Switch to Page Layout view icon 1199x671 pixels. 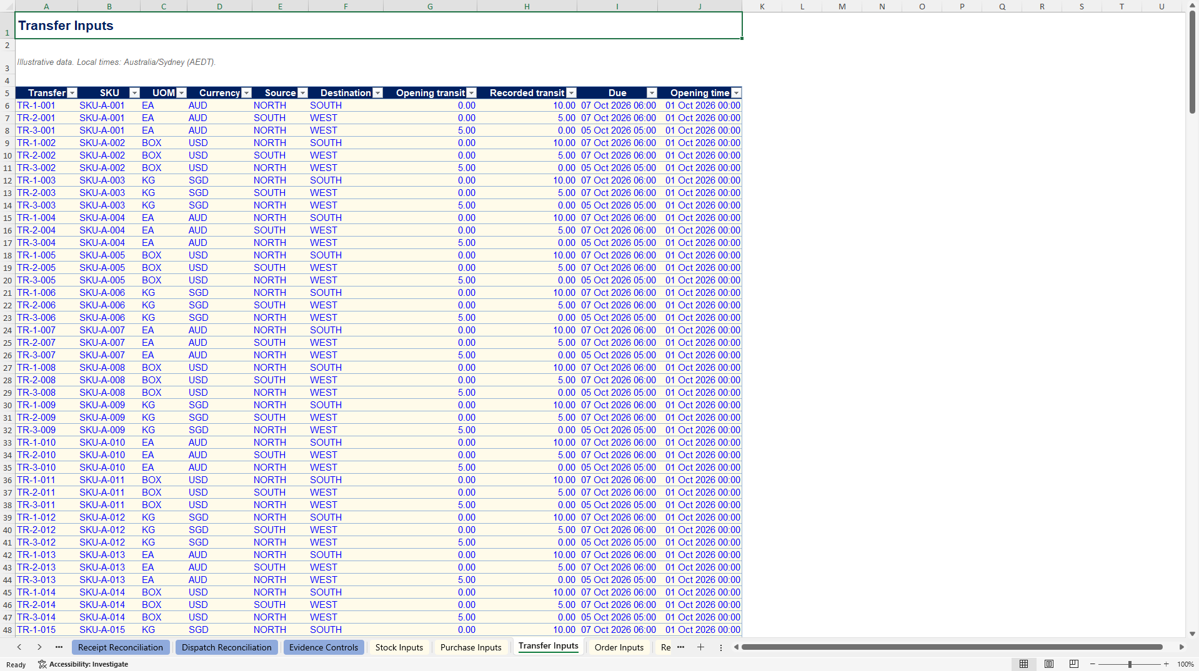click(1049, 664)
